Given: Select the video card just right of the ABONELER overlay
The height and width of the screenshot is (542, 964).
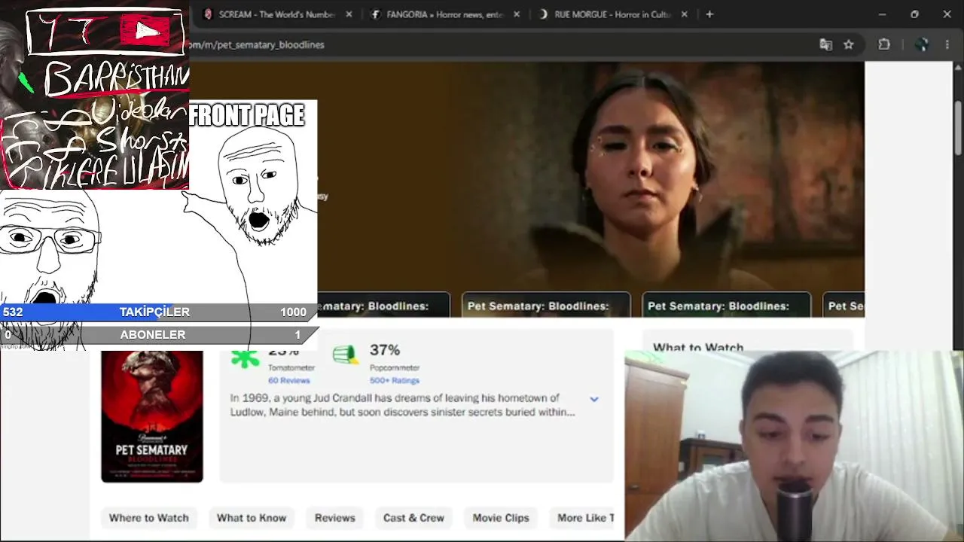Looking at the screenshot, I should point(385,305).
